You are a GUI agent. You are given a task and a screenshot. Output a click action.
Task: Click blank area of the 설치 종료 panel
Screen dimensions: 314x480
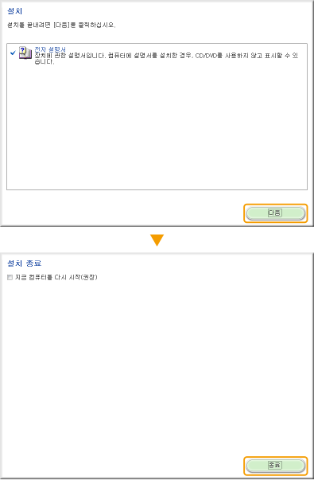[157, 367]
